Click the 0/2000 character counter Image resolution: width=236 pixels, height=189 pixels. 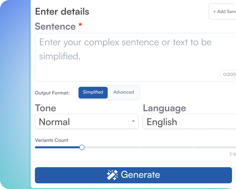[x=229, y=74]
